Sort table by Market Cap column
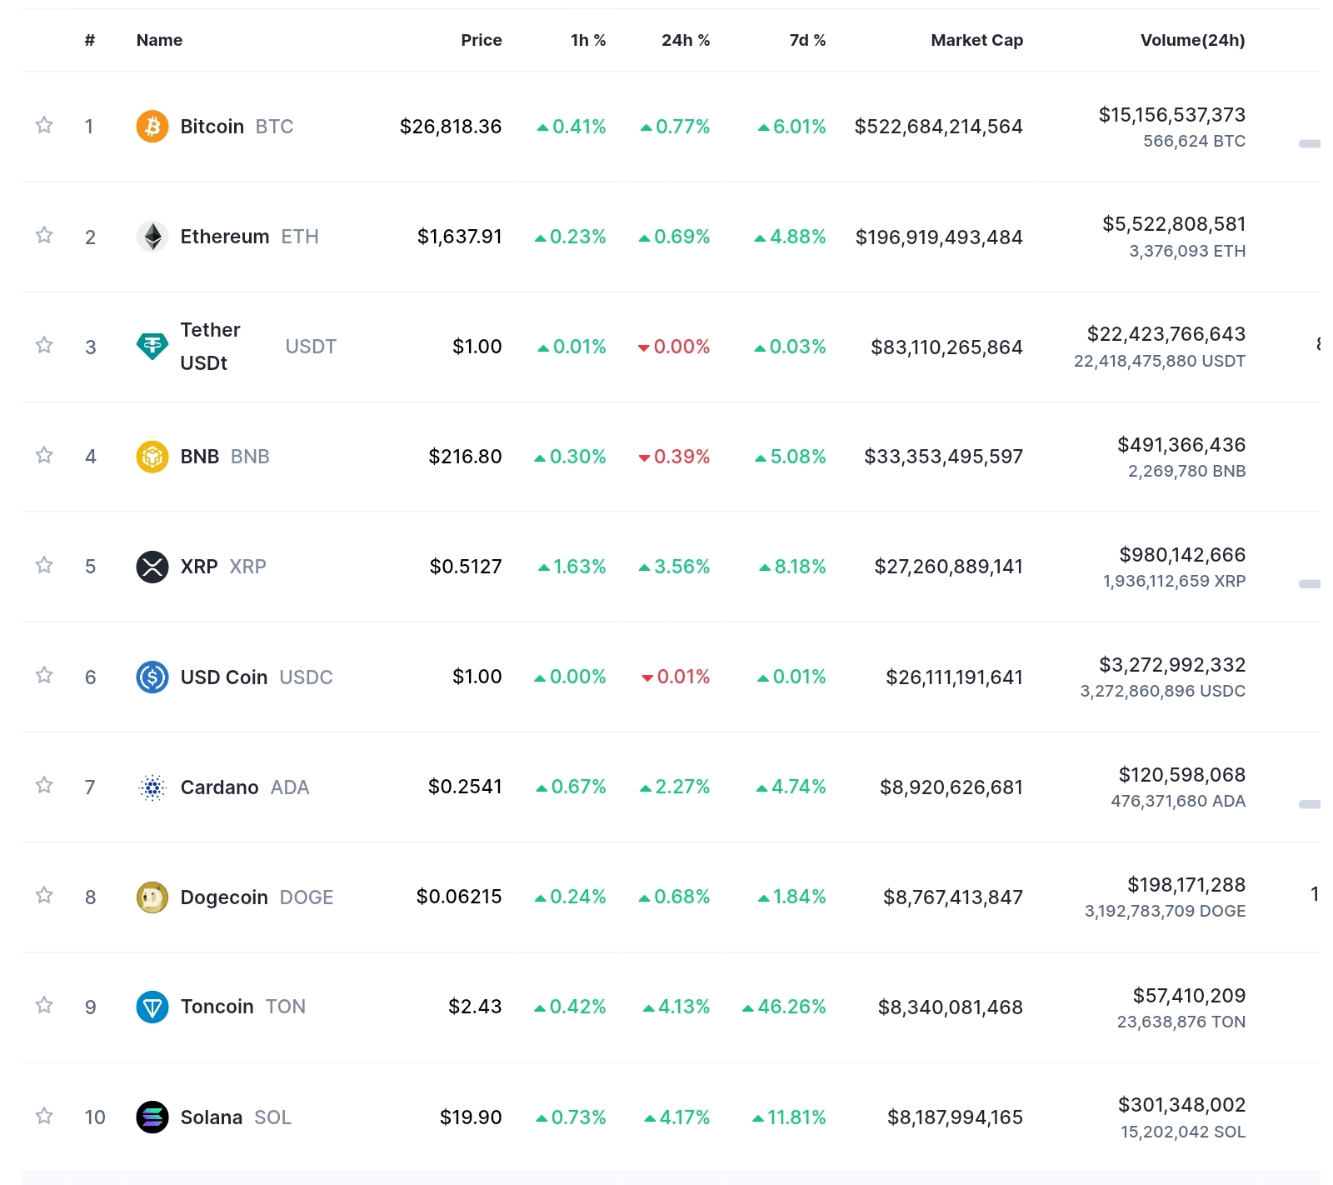This screenshot has height=1185, width=1333. 976,40
